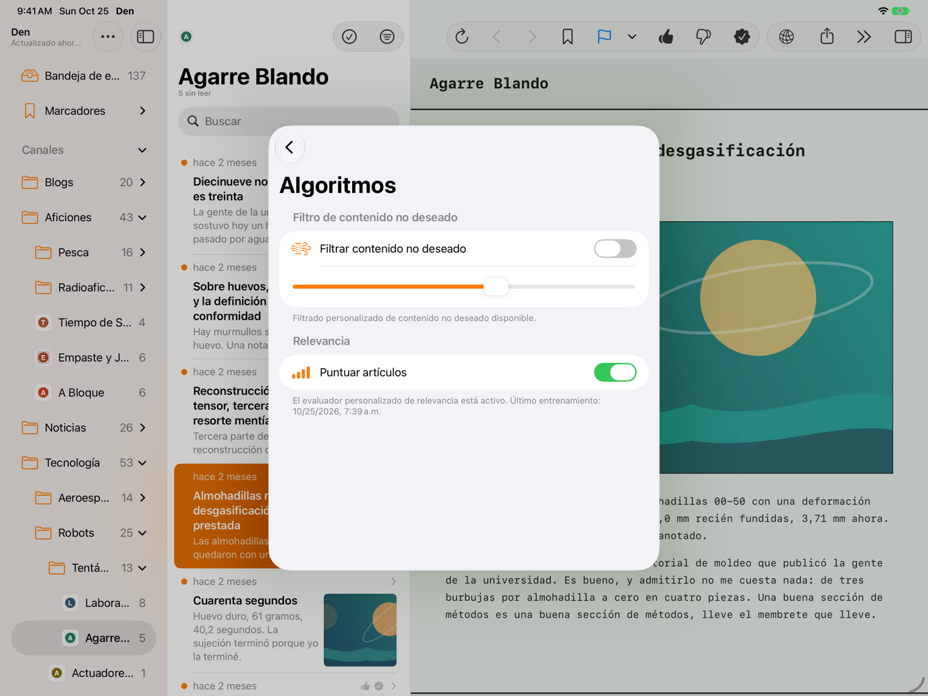Toggle the right inspector panel icon
Image resolution: width=928 pixels, height=696 pixels.
pos(903,37)
